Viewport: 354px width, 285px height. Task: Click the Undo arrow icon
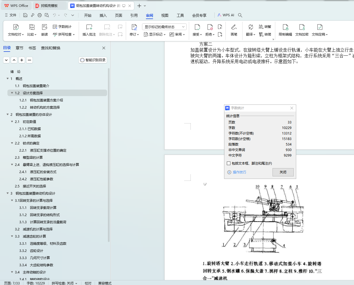point(55,15)
